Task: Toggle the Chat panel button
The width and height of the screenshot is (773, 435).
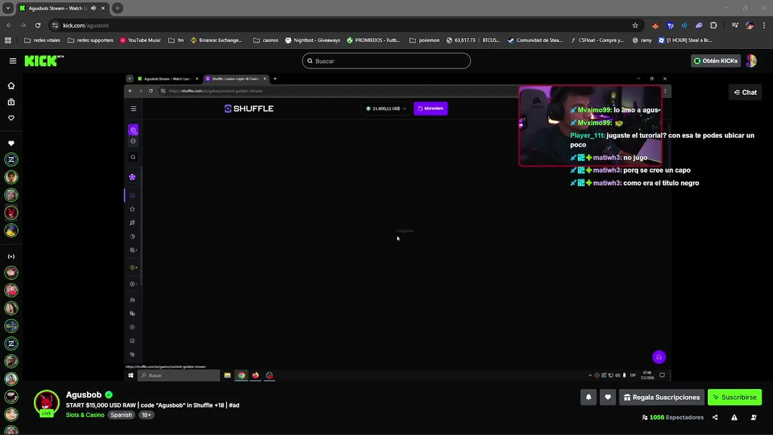Action: pyautogui.click(x=745, y=92)
